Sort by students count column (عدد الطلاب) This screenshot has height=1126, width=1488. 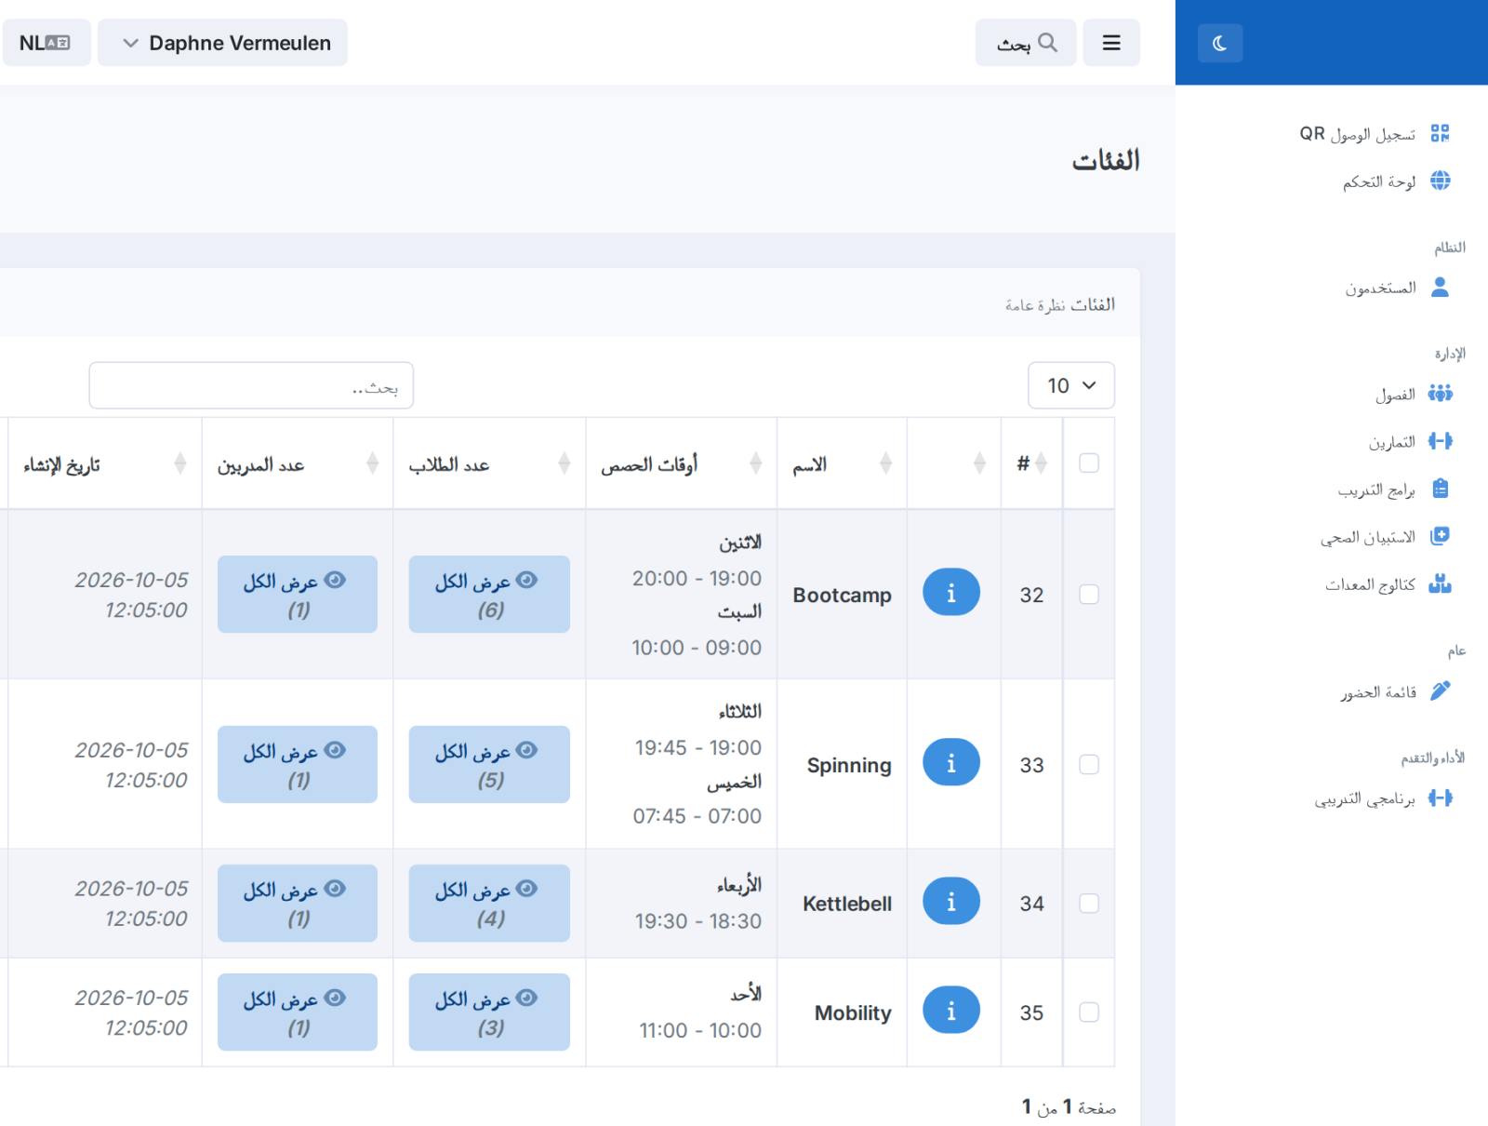[x=489, y=462]
